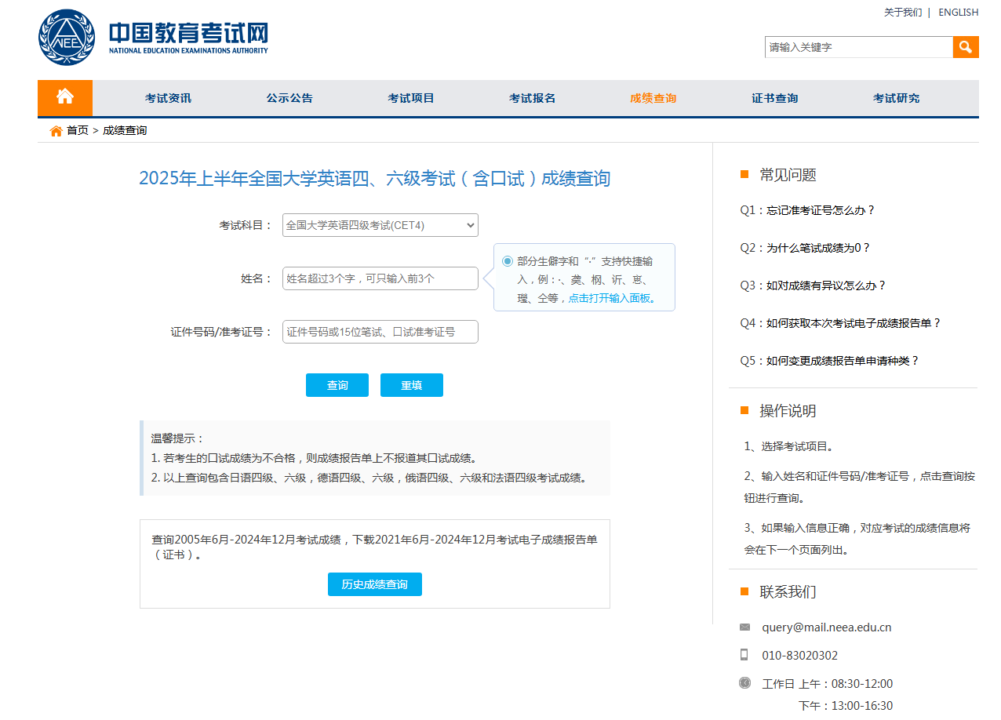Viewport: 1001px width, 720px height.
Task: Click the orange home icon in navigation bar
Action: pyautogui.click(x=65, y=97)
